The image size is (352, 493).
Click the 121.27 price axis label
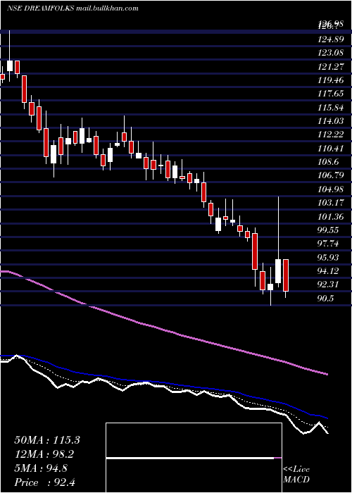[331, 67]
